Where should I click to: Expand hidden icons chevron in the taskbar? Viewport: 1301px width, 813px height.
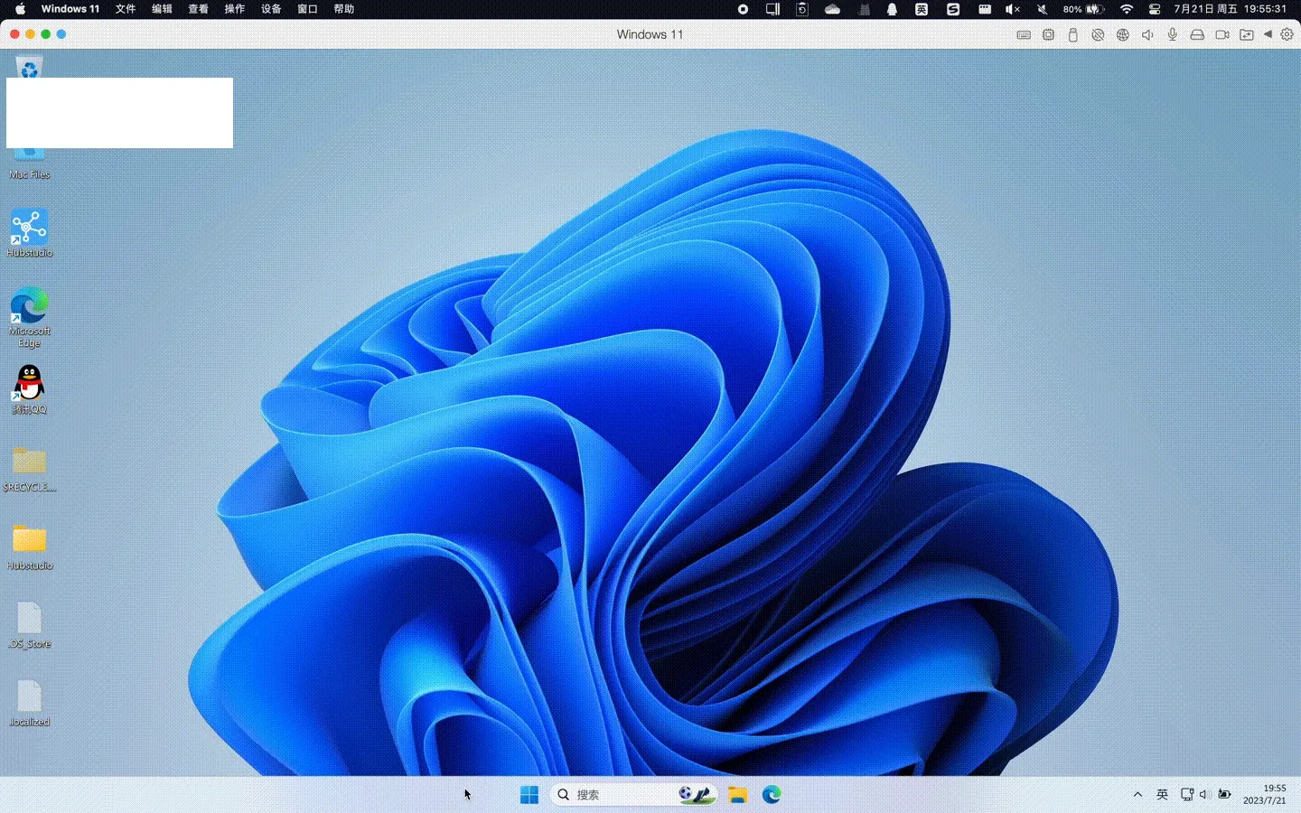[x=1137, y=795]
